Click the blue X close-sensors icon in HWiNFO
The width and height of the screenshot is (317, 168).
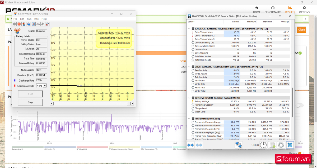click(x=290, y=145)
